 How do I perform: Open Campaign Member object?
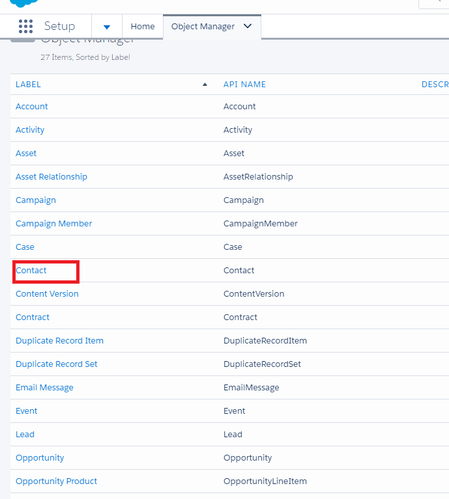click(54, 224)
